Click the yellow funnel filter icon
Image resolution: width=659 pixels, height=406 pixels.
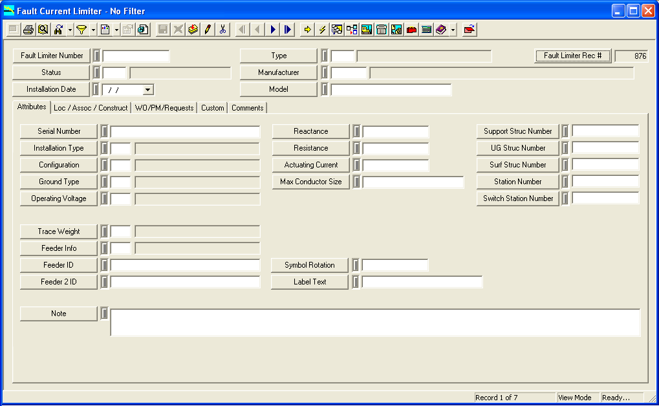tap(81, 30)
